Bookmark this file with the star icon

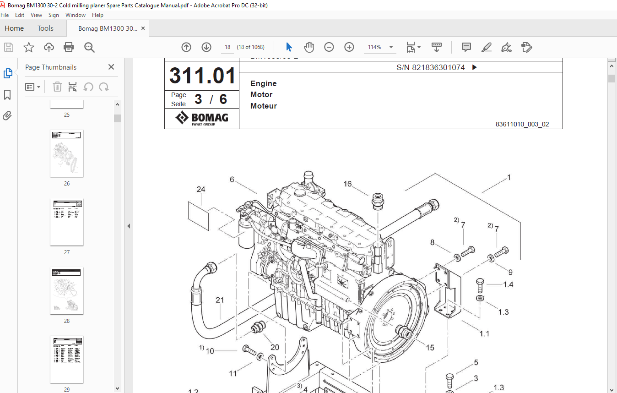click(x=29, y=47)
